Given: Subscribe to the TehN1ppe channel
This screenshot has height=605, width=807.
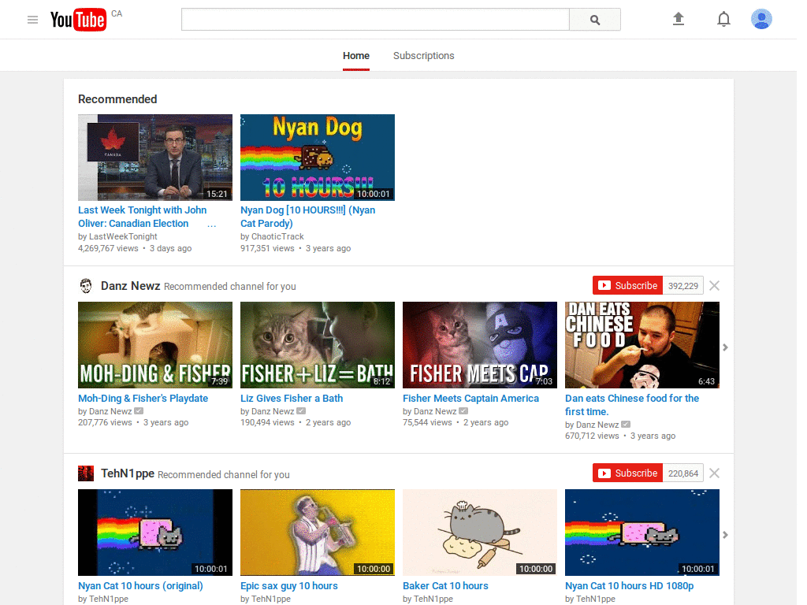Looking at the screenshot, I should [x=627, y=473].
